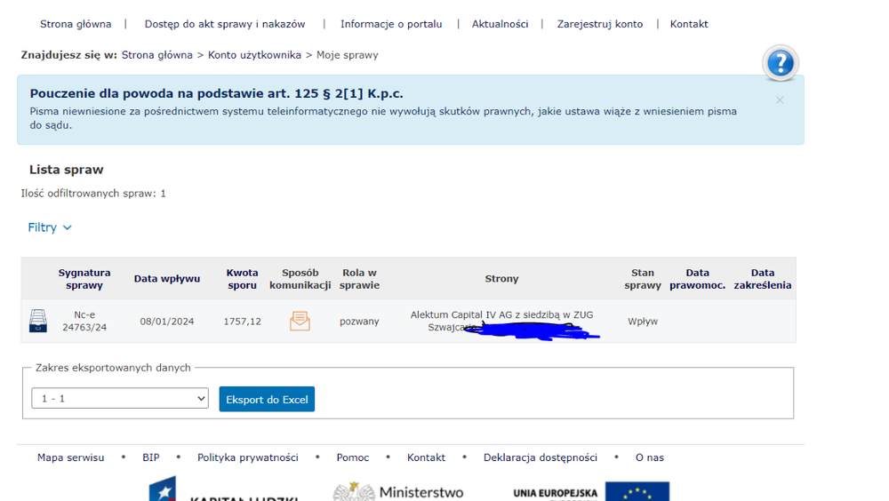Screen dimensions: 889x501
Task: Open Zarejestruj konto menu item
Action: pyautogui.click(x=600, y=24)
